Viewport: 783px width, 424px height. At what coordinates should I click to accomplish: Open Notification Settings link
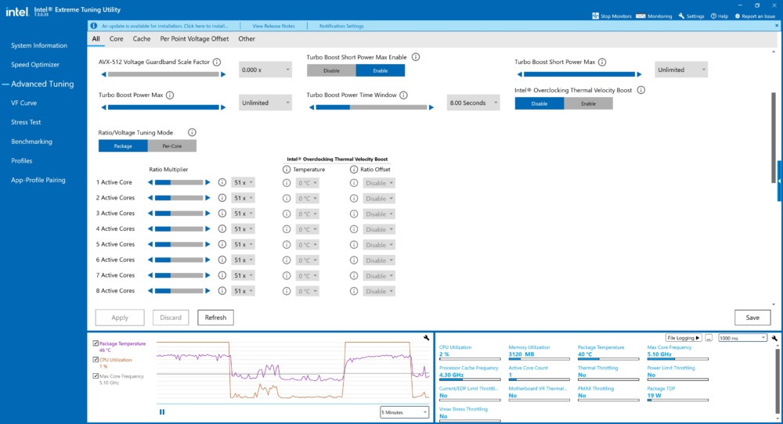click(341, 26)
